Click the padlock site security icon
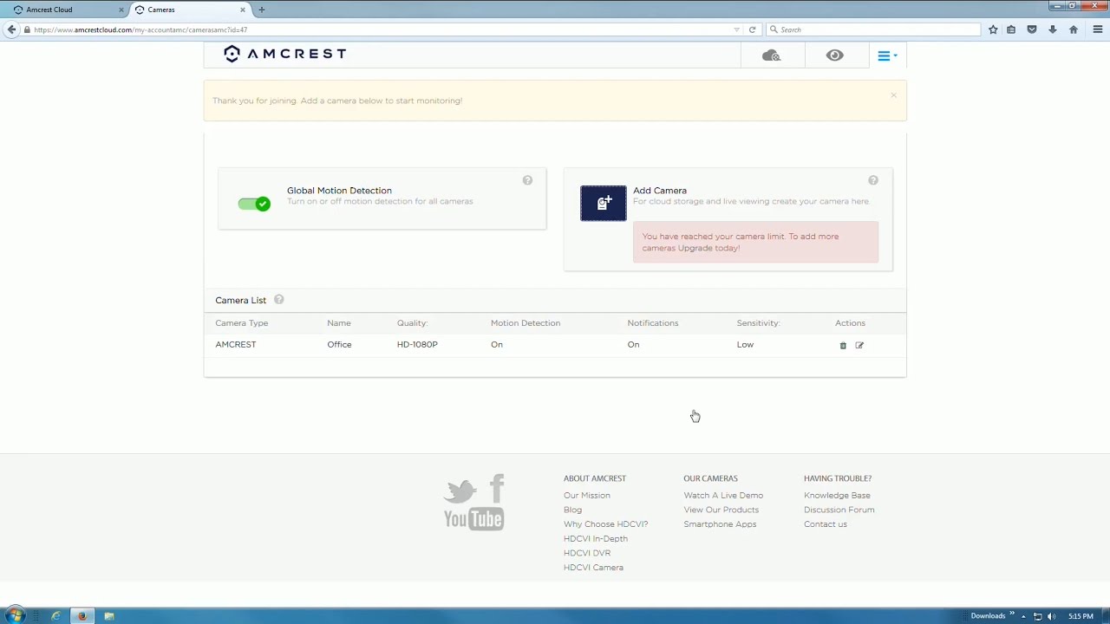 (x=28, y=29)
